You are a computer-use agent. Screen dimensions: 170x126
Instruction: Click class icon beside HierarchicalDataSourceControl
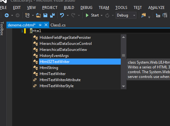coord(35,44)
